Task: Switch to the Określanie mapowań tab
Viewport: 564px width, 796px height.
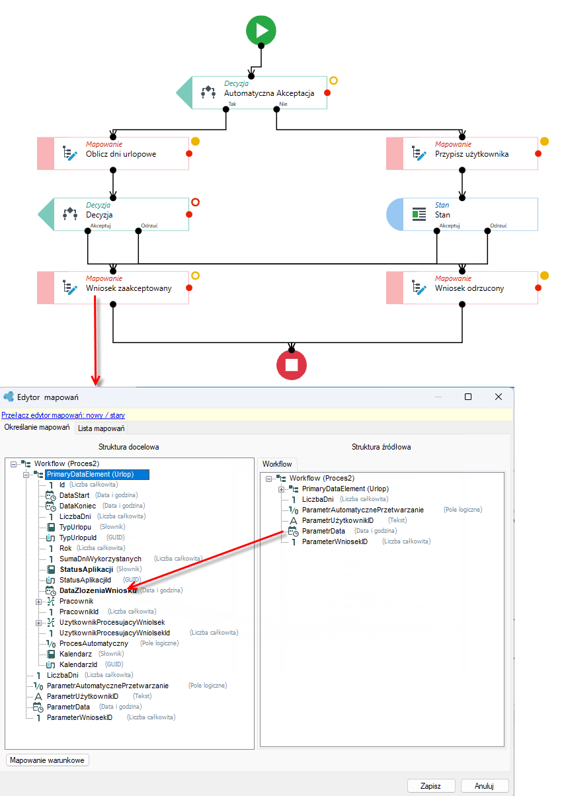Action: 37,428
